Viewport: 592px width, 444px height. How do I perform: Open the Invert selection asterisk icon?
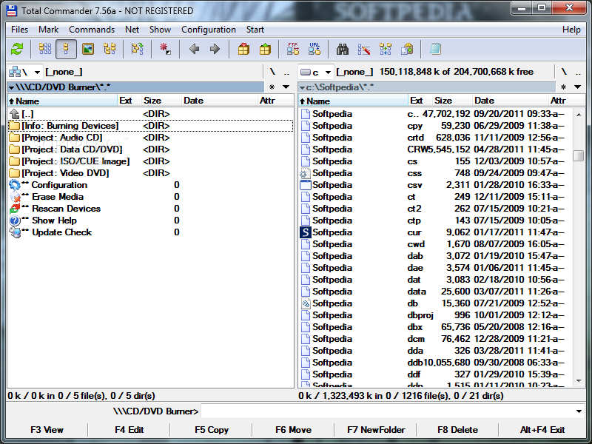165,49
